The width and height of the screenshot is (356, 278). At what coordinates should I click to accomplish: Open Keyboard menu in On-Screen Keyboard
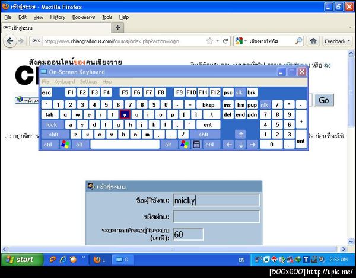point(65,82)
